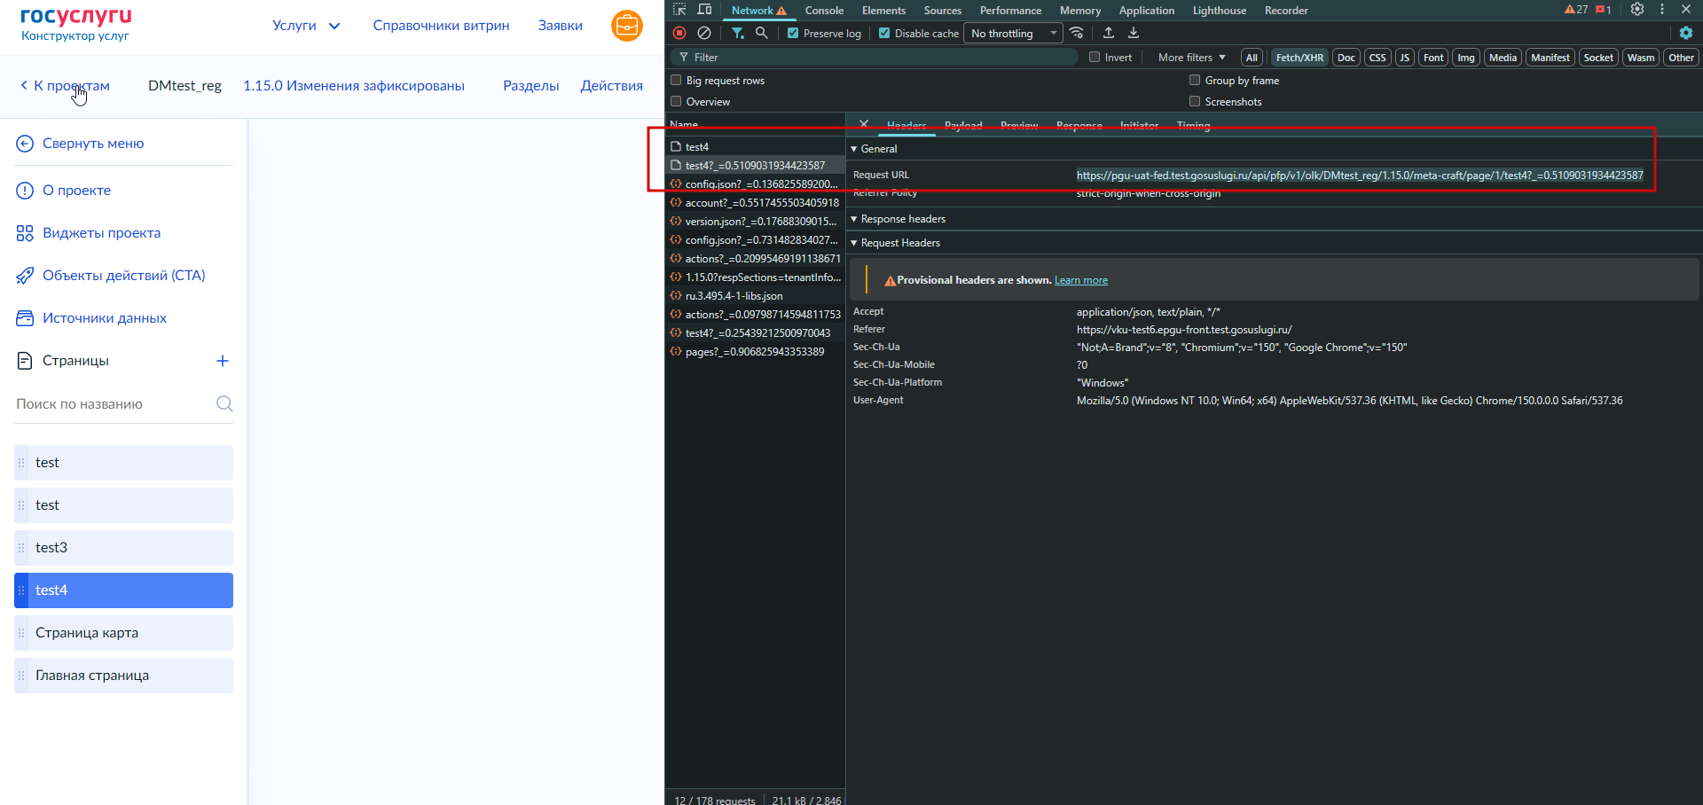Click the DevTools inspect element icon

point(679,10)
